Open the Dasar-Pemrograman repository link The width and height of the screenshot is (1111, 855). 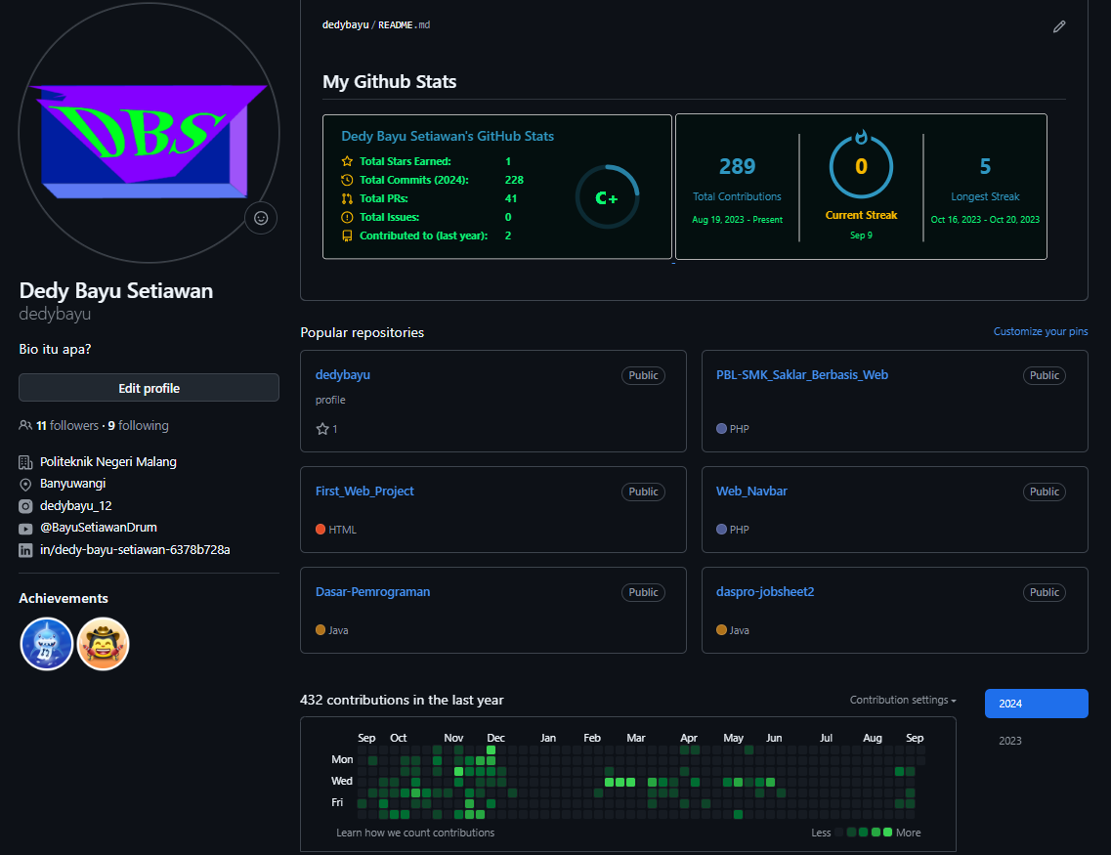coord(372,591)
